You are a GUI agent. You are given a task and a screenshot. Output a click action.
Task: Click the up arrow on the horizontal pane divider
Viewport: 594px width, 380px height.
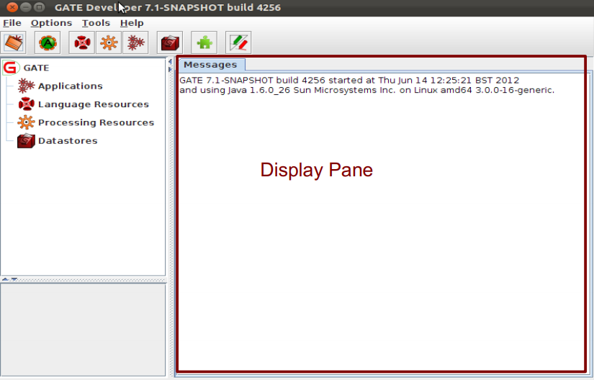click(x=5, y=279)
